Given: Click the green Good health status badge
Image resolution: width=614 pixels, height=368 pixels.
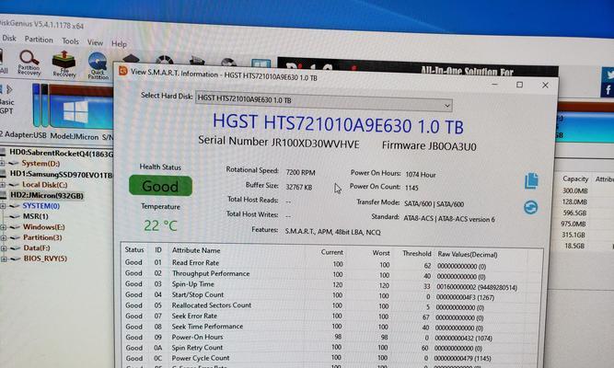Looking at the screenshot, I should click(160, 186).
